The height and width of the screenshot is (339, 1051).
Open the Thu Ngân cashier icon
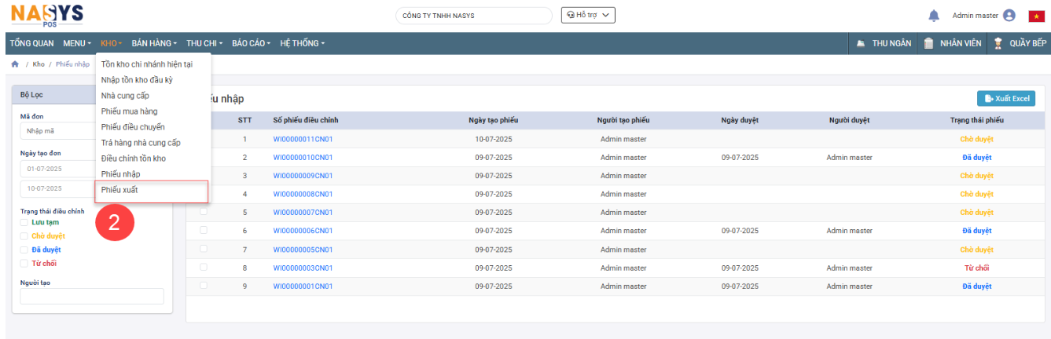click(x=861, y=43)
